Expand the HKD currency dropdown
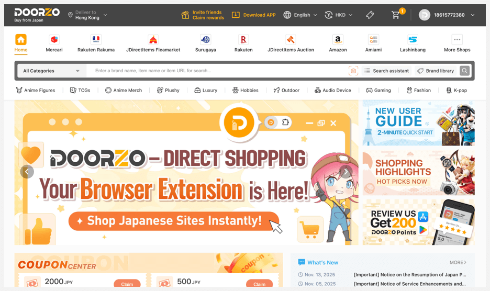 pyautogui.click(x=339, y=15)
